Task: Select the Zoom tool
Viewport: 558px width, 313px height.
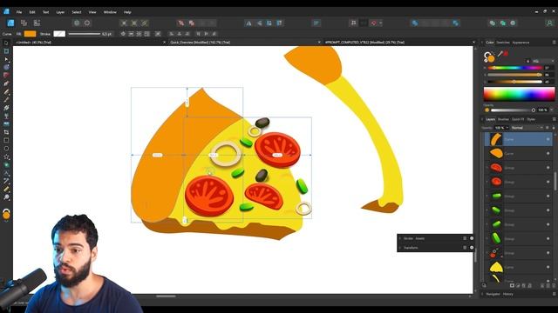Action: pyautogui.click(x=6, y=197)
